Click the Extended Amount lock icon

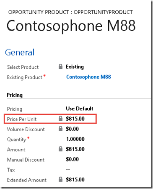pos(60,179)
